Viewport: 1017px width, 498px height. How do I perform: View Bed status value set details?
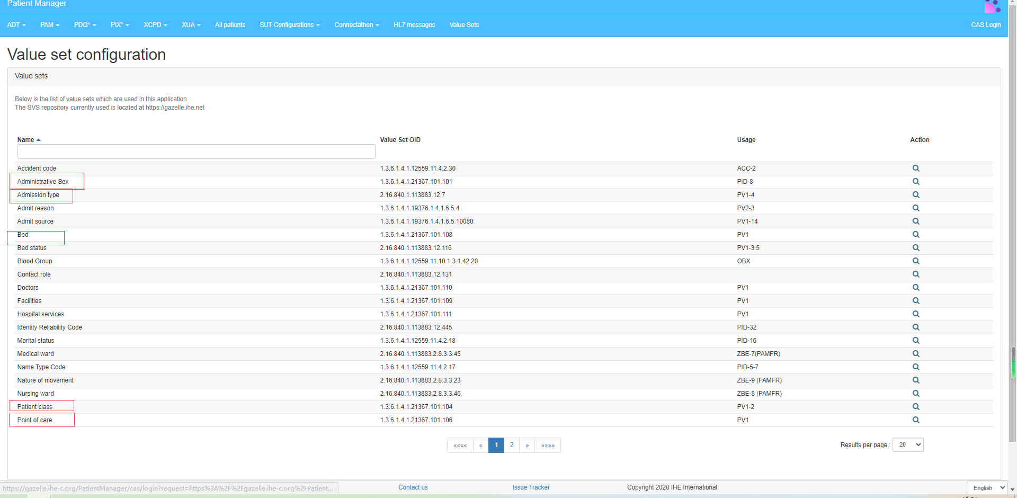coord(915,248)
